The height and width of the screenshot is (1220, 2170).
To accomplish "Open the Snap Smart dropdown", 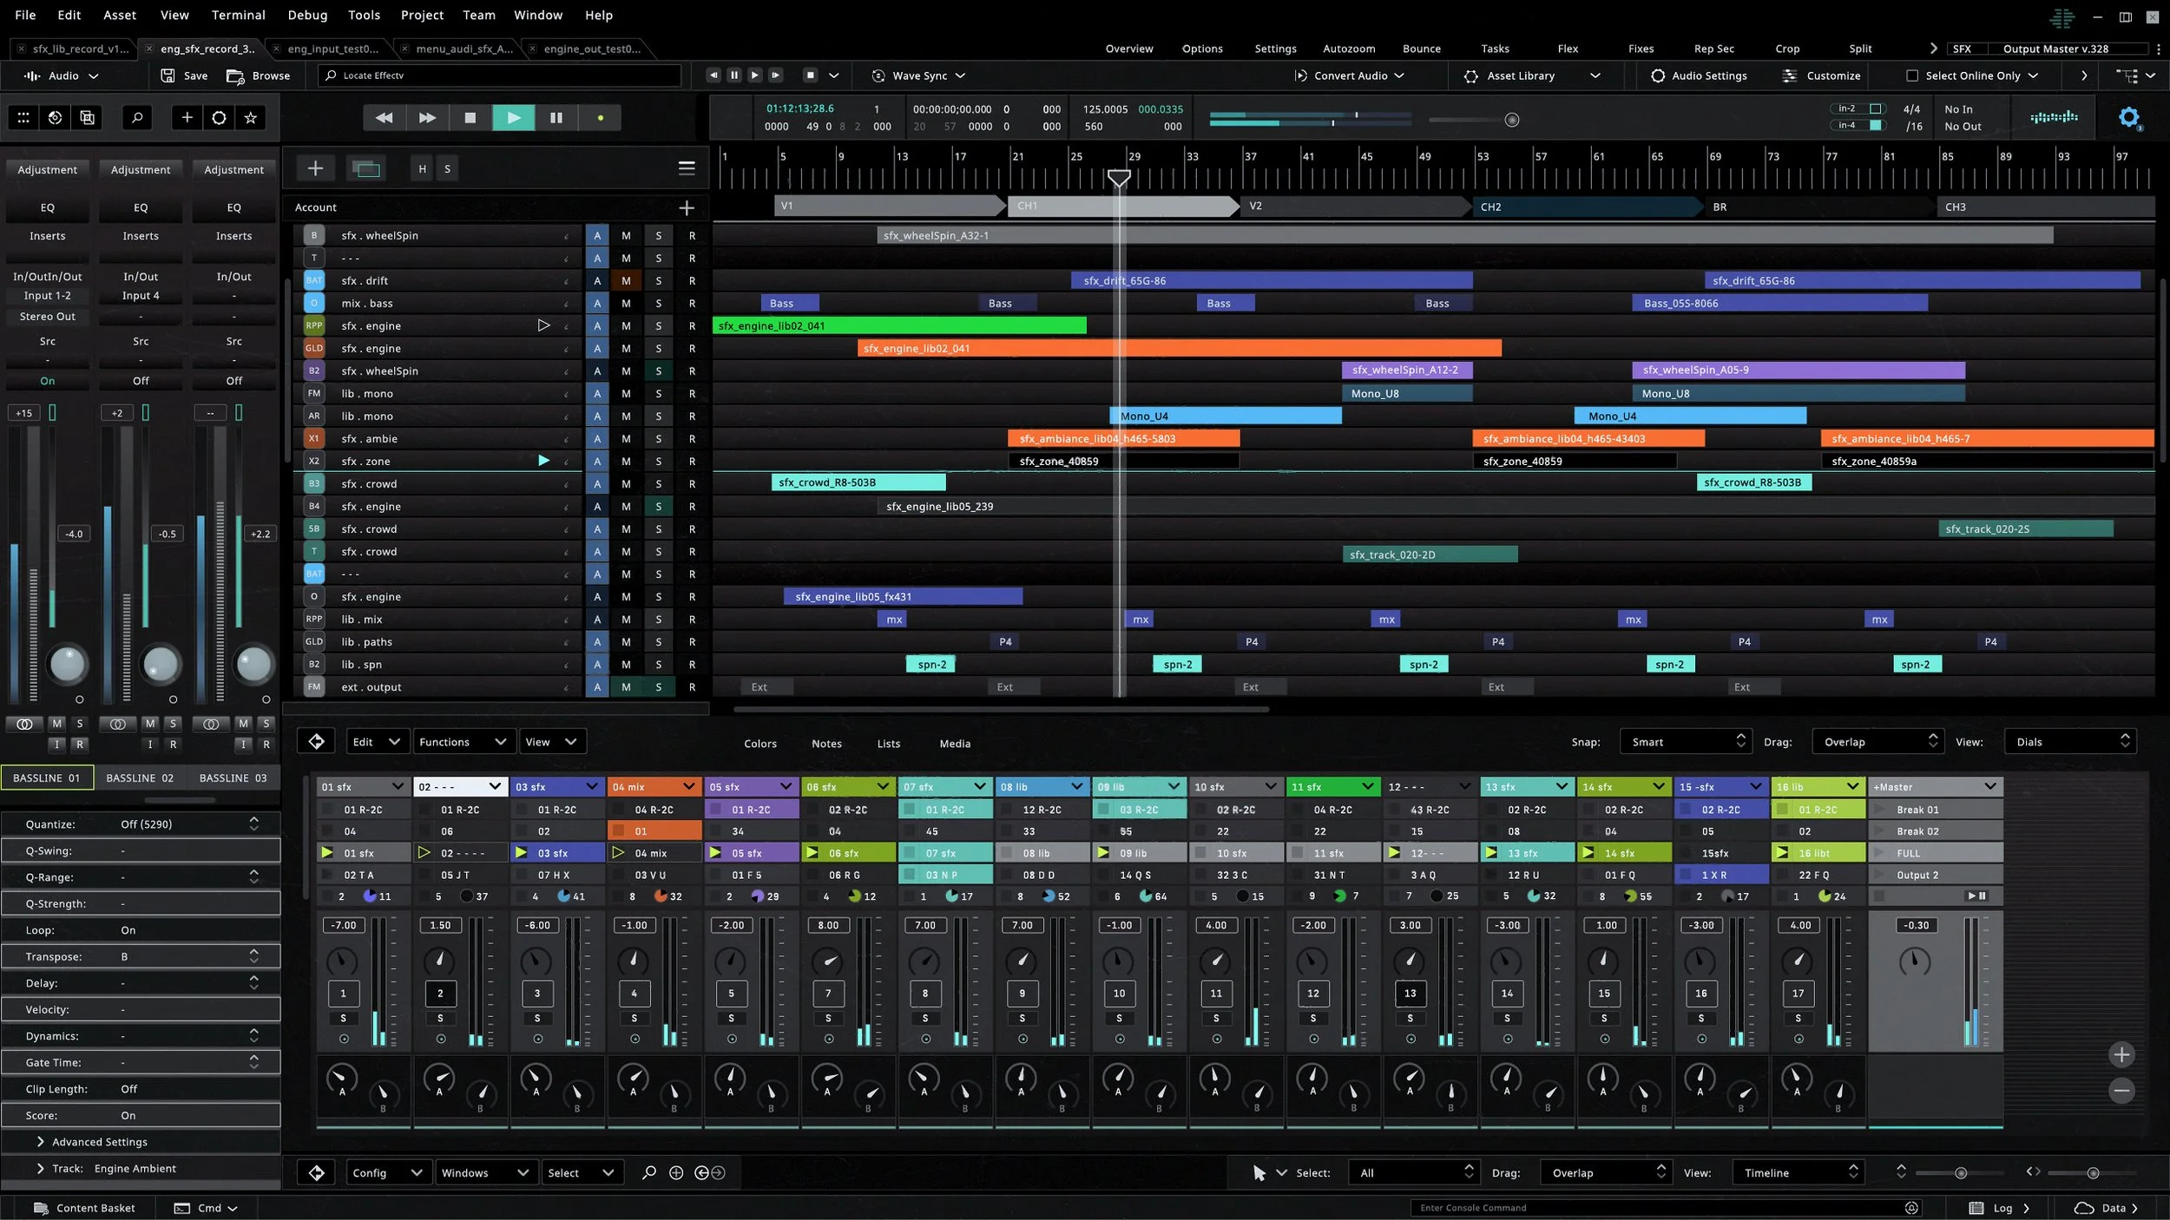I will pos(1686,742).
